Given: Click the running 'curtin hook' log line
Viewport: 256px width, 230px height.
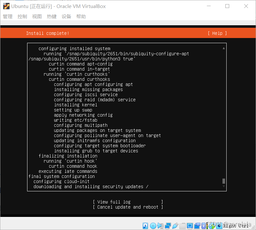Looking at the screenshot, I should click(70, 161).
